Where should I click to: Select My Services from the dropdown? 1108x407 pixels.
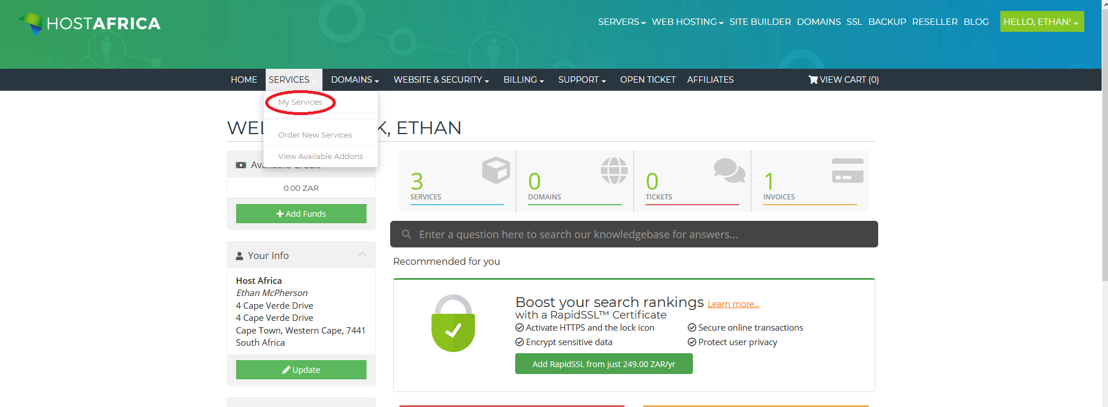(x=300, y=102)
